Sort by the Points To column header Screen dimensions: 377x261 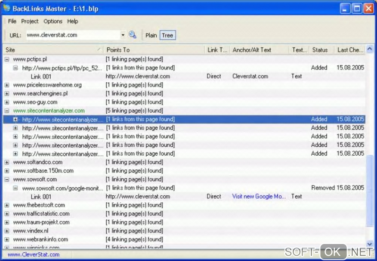pyautogui.click(x=154, y=50)
